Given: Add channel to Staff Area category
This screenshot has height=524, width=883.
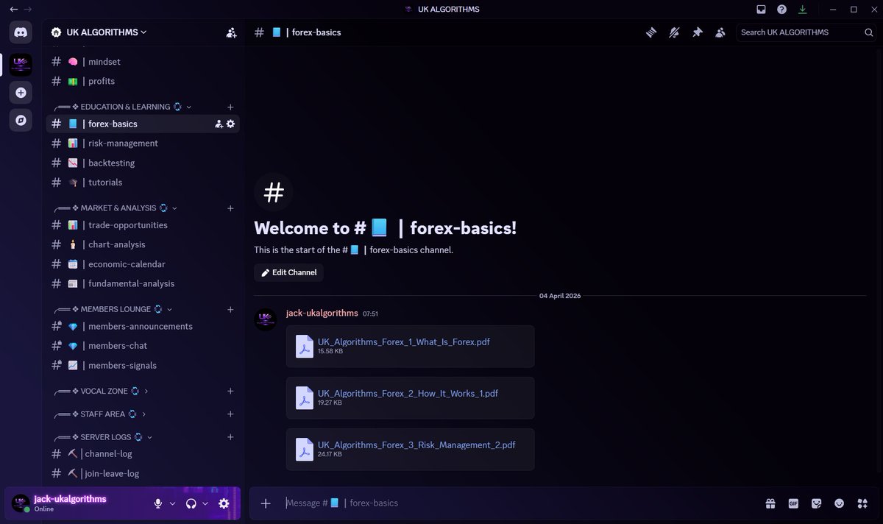Looking at the screenshot, I should [230, 414].
